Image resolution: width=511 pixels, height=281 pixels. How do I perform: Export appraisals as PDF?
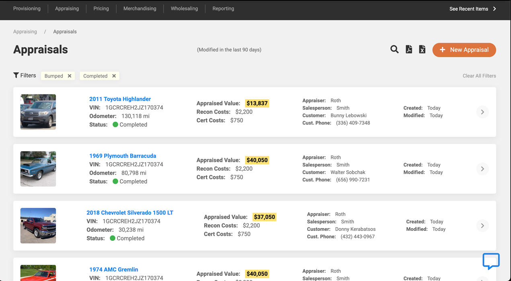pos(409,49)
